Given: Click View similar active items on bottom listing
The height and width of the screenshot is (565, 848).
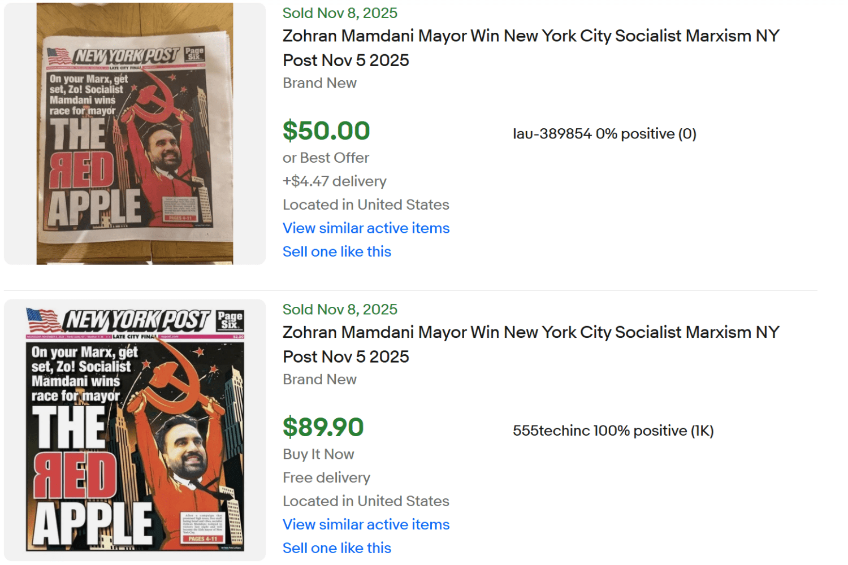Looking at the screenshot, I should 365,524.
